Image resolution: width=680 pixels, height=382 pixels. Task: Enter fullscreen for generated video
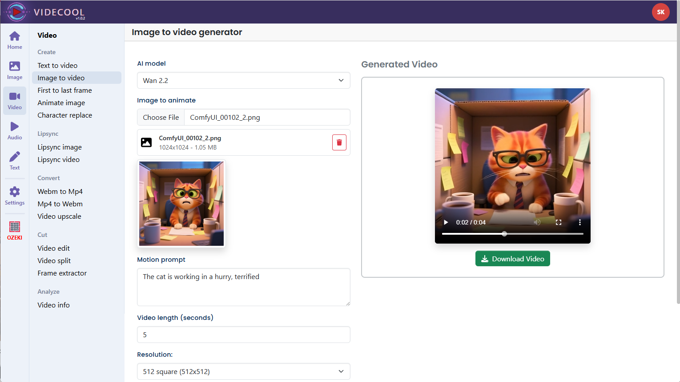tap(559, 222)
